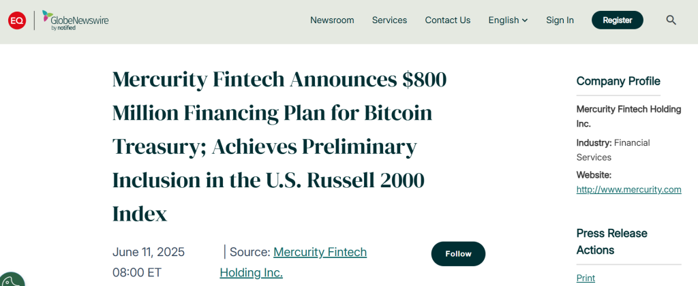Screen dimensions: 698x286
Task: Click the red EQ logo icon
Action: pos(17,20)
